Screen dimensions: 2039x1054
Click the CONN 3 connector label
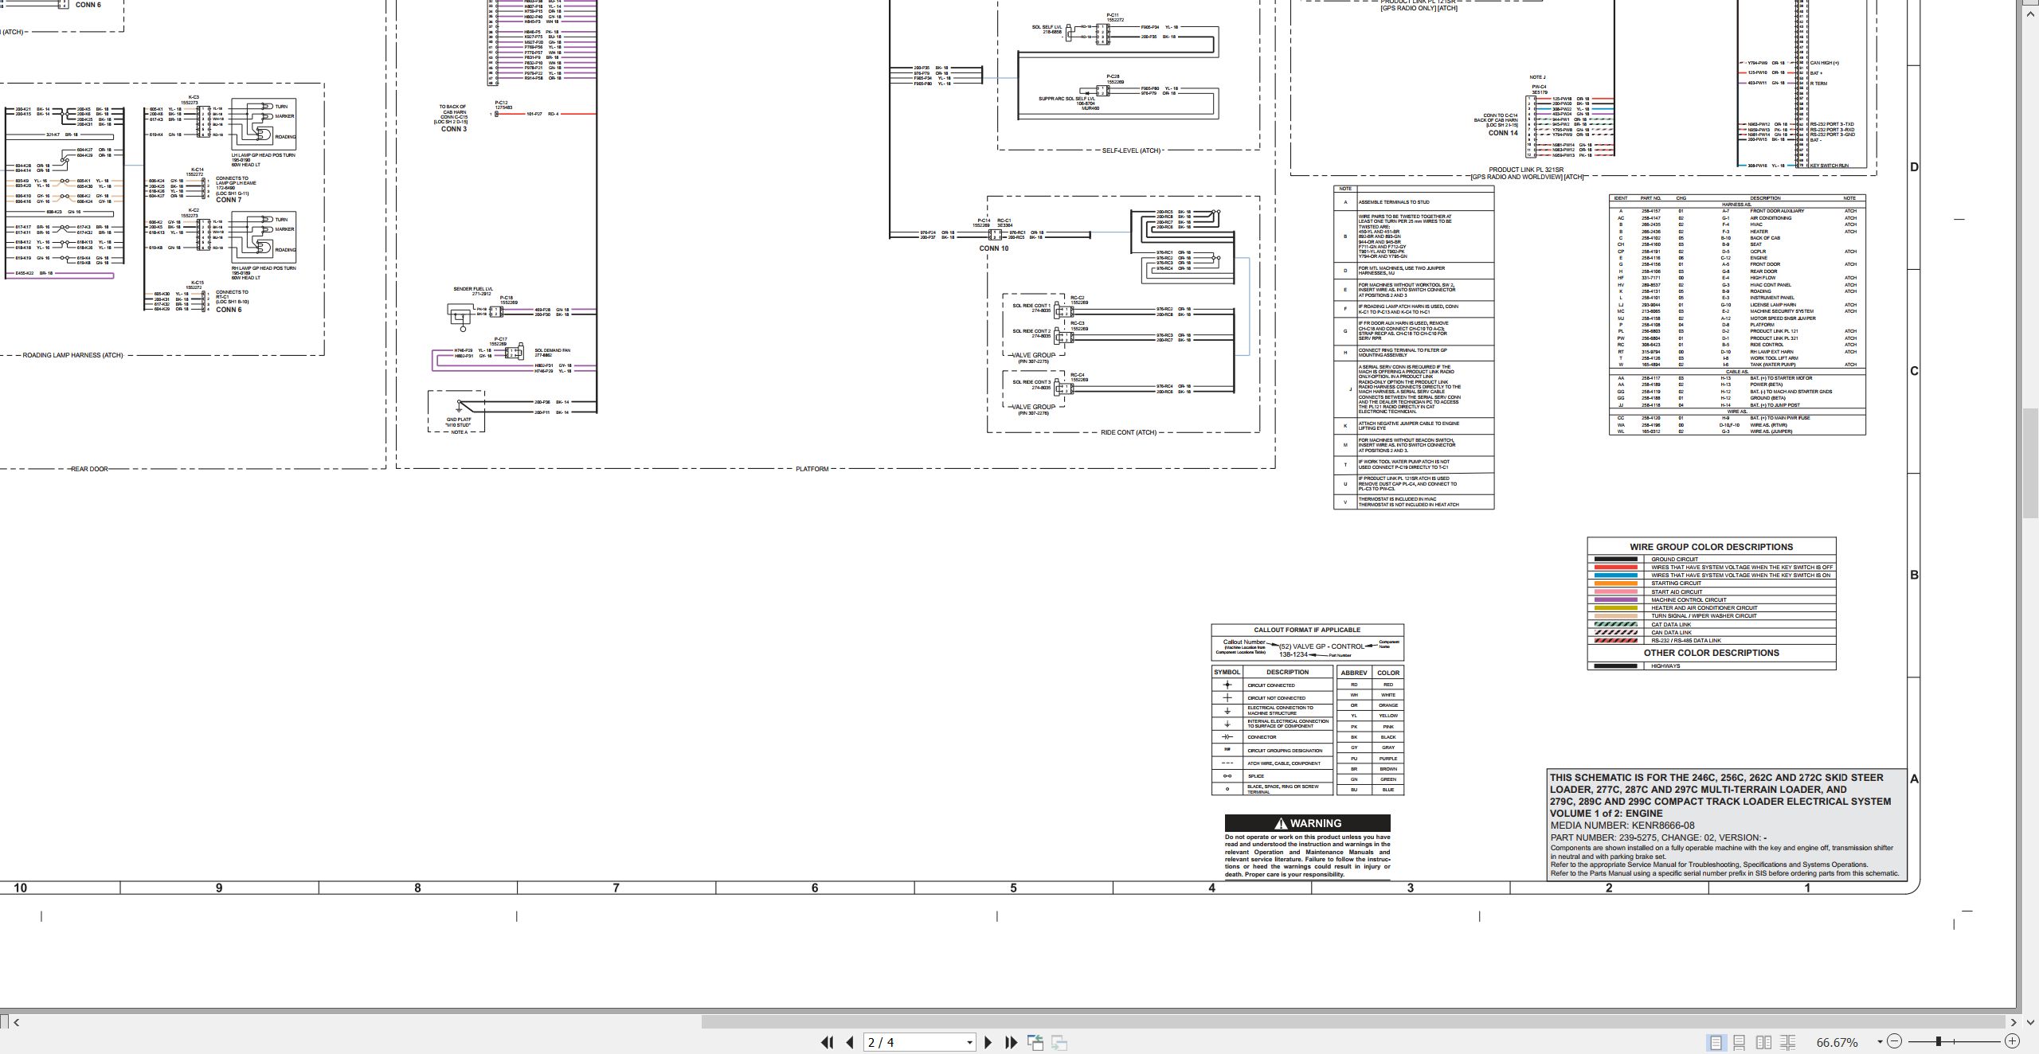pos(454,129)
